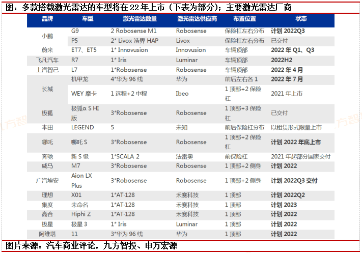Image resolution: width=362 pixels, height=253 pixels.
Task: Select the 本田 brand cell
Action: click(x=47, y=127)
